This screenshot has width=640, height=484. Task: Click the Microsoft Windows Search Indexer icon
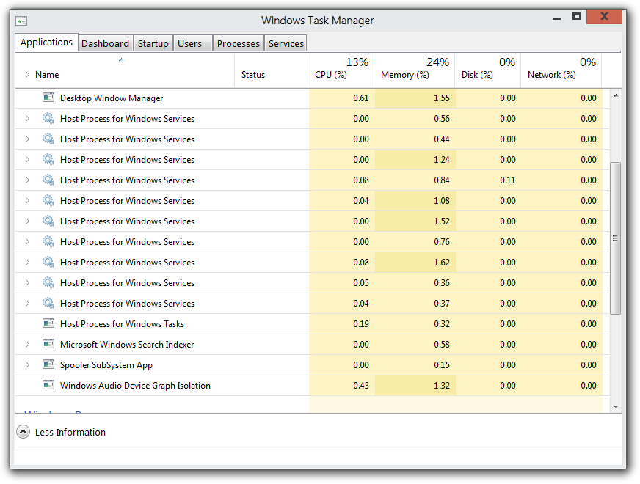[x=48, y=344]
